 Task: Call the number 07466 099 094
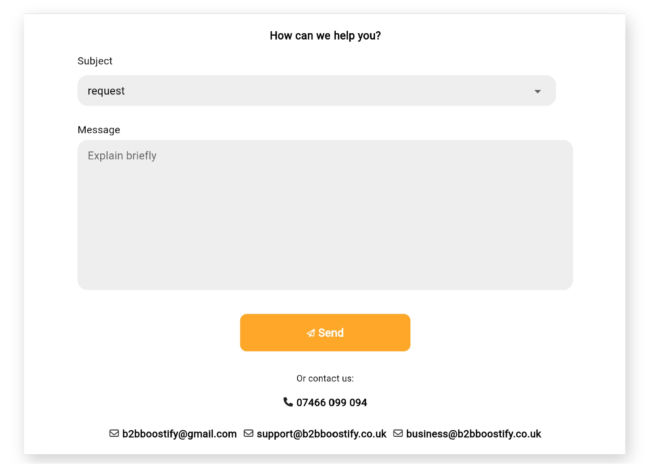(x=331, y=403)
